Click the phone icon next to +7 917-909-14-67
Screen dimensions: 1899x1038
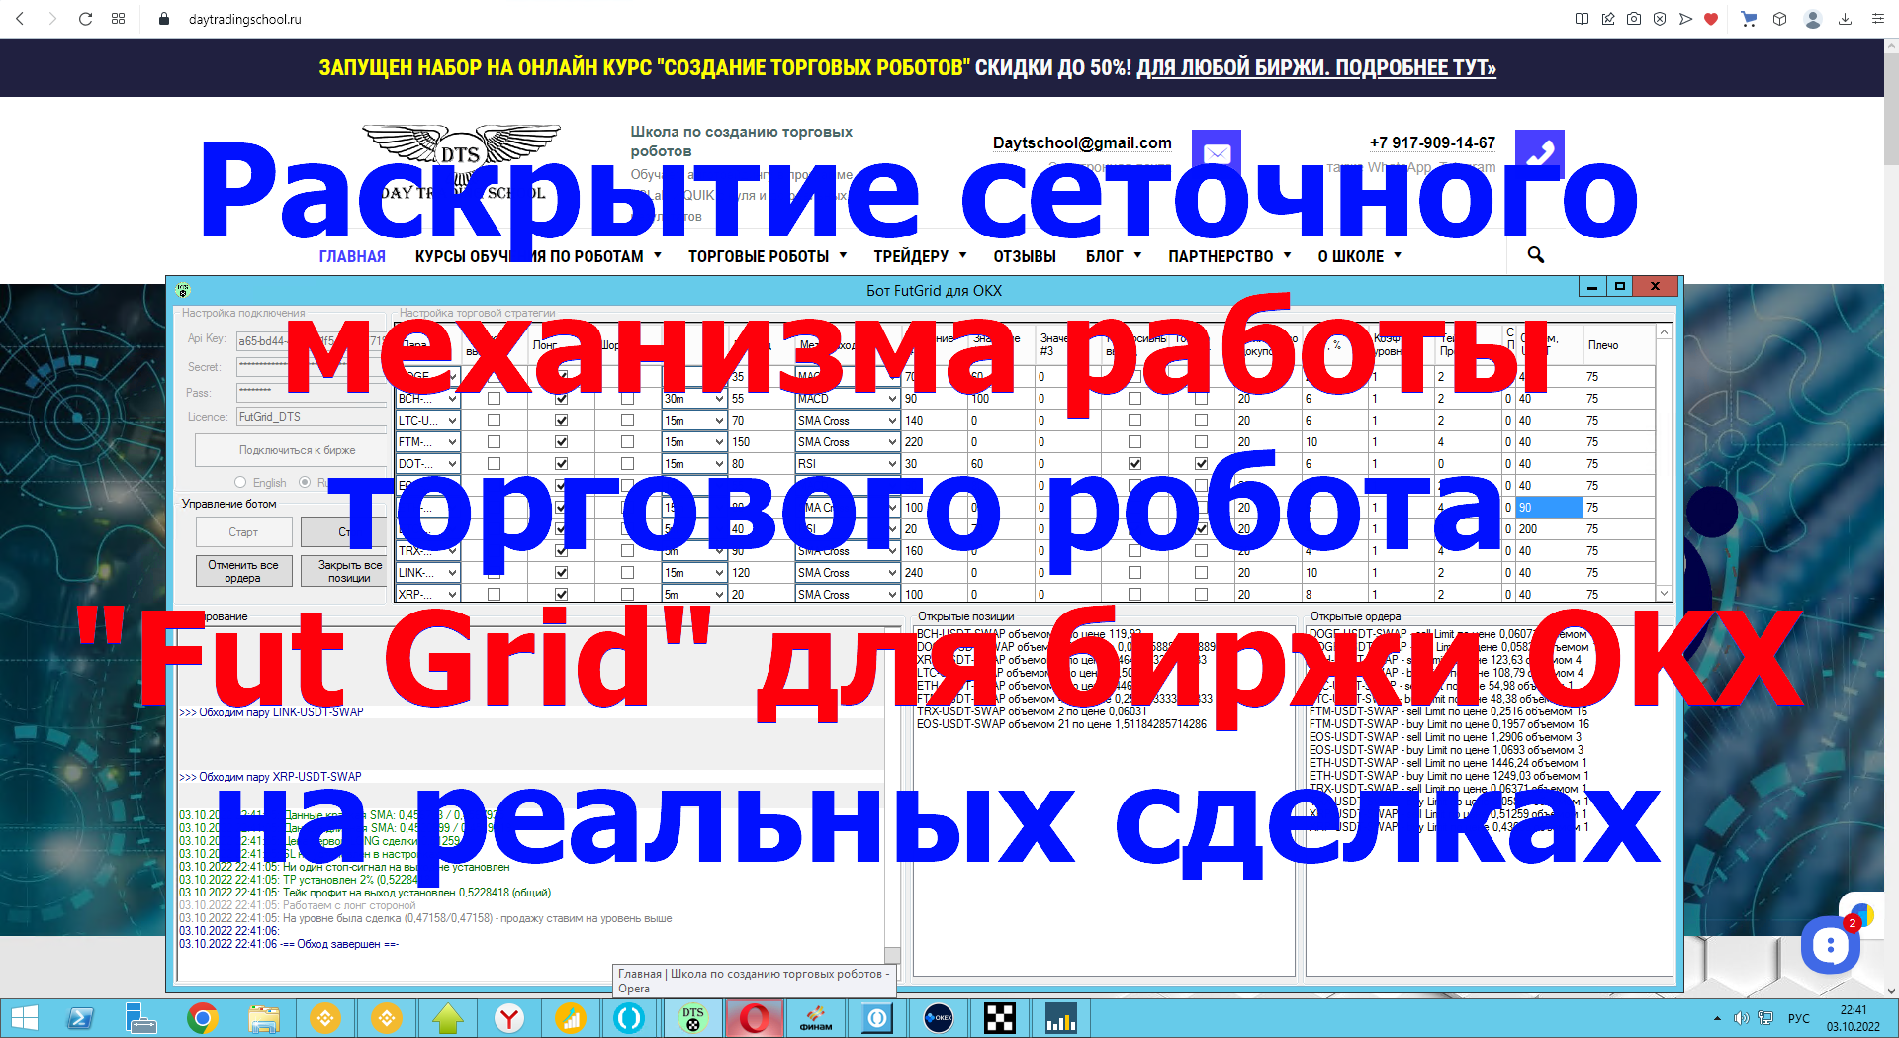pyautogui.click(x=1539, y=154)
